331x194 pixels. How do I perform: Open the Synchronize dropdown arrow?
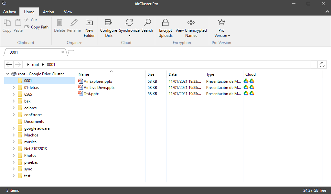click(x=129, y=36)
